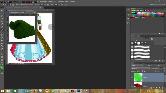Open Photoshop from the taskbar

[x=79, y=91]
